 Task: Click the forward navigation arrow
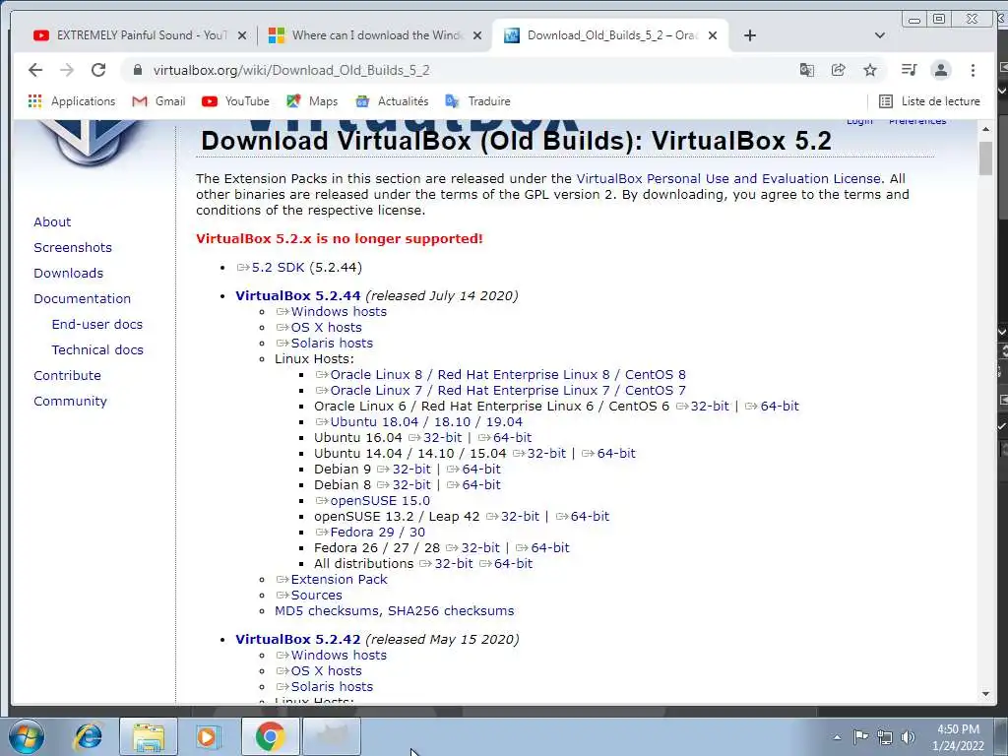click(x=67, y=70)
